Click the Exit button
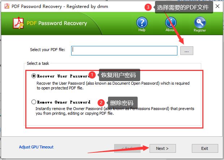The height and width of the screenshot is (160, 224). pos(205,148)
